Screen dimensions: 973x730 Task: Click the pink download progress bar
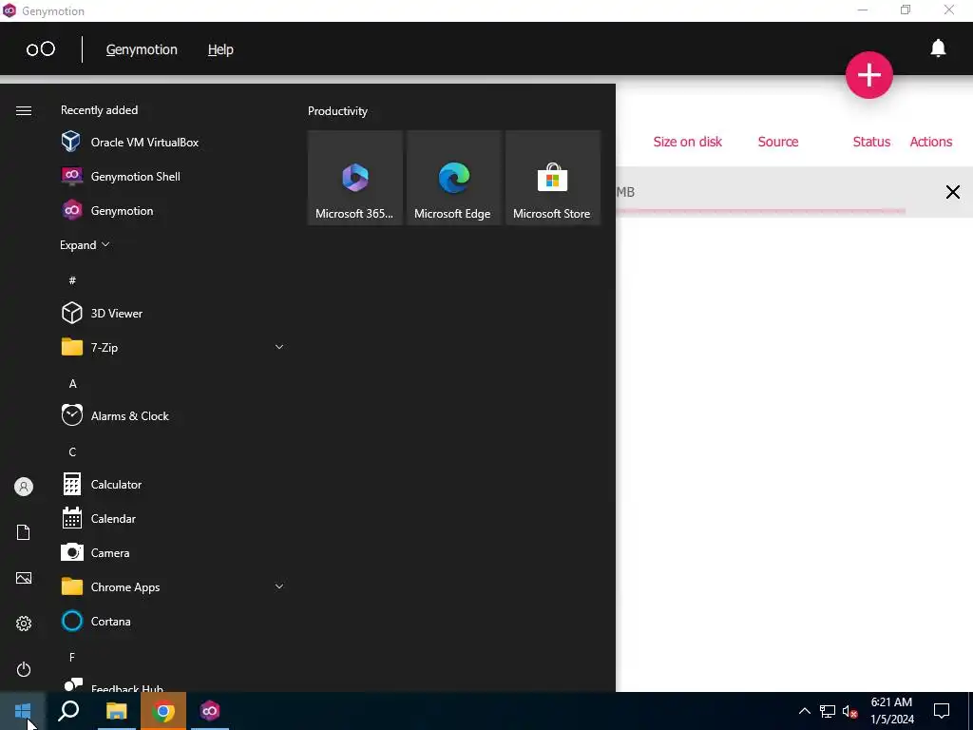tap(760, 211)
